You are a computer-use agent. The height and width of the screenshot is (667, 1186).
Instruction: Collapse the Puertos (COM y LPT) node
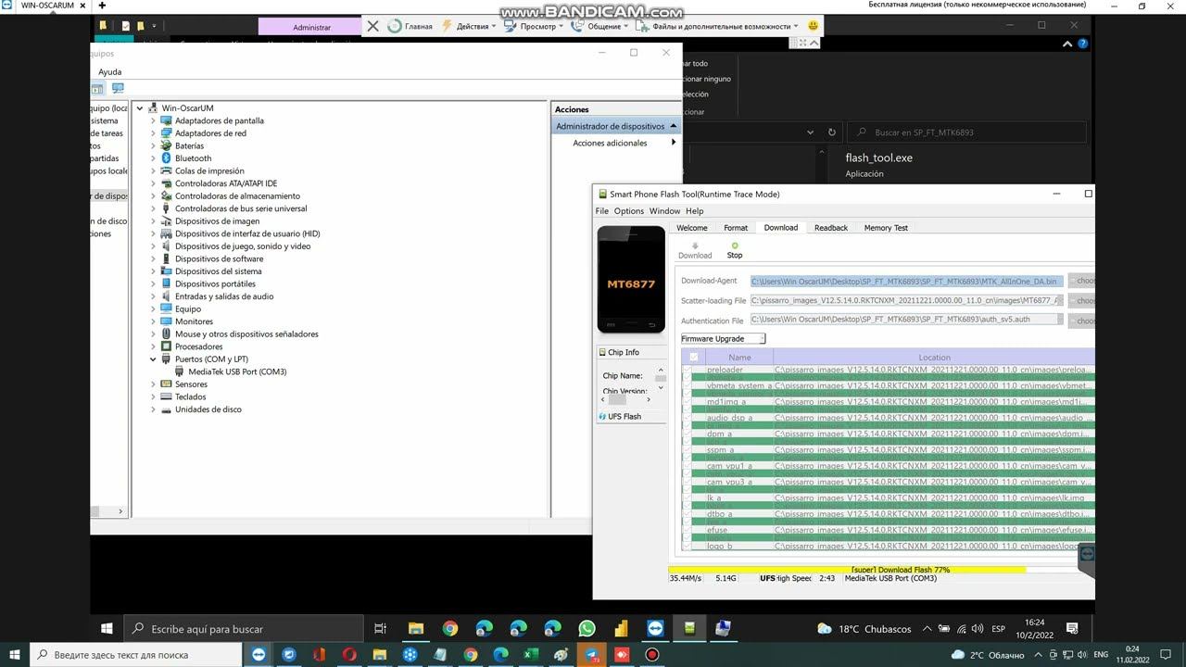click(x=154, y=359)
